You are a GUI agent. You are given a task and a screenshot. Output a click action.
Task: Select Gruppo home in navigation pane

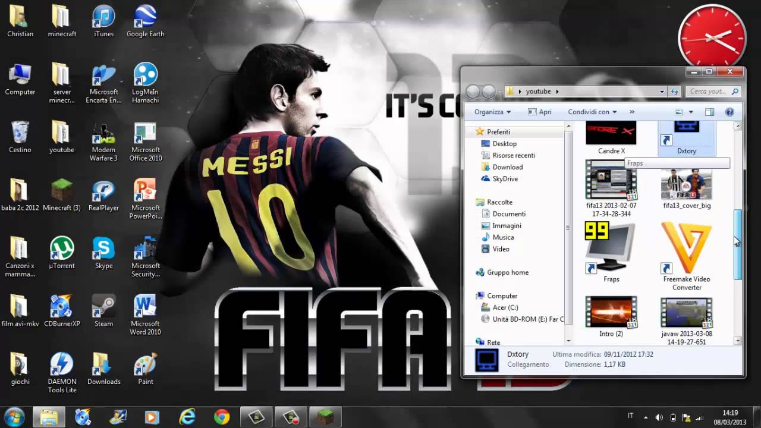point(507,272)
